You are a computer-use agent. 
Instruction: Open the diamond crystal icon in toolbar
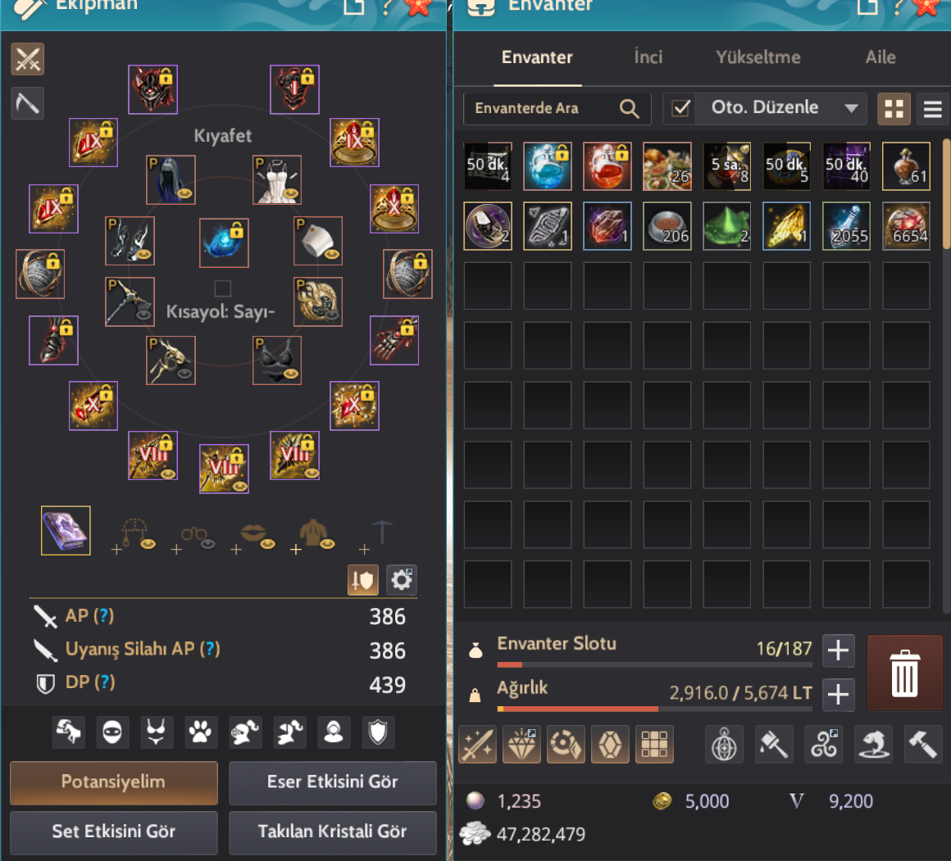(x=521, y=744)
